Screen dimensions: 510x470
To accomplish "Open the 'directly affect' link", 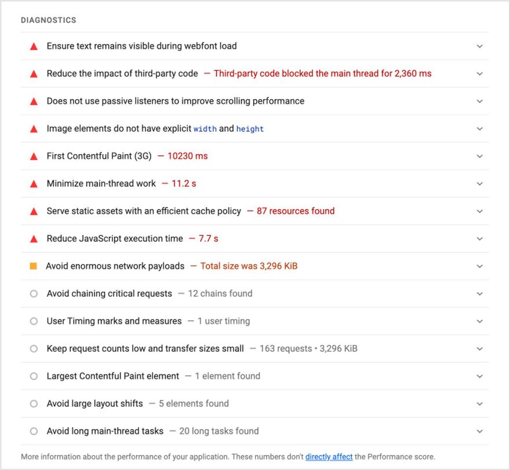I will pyautogui.click(x=329, y=457).
